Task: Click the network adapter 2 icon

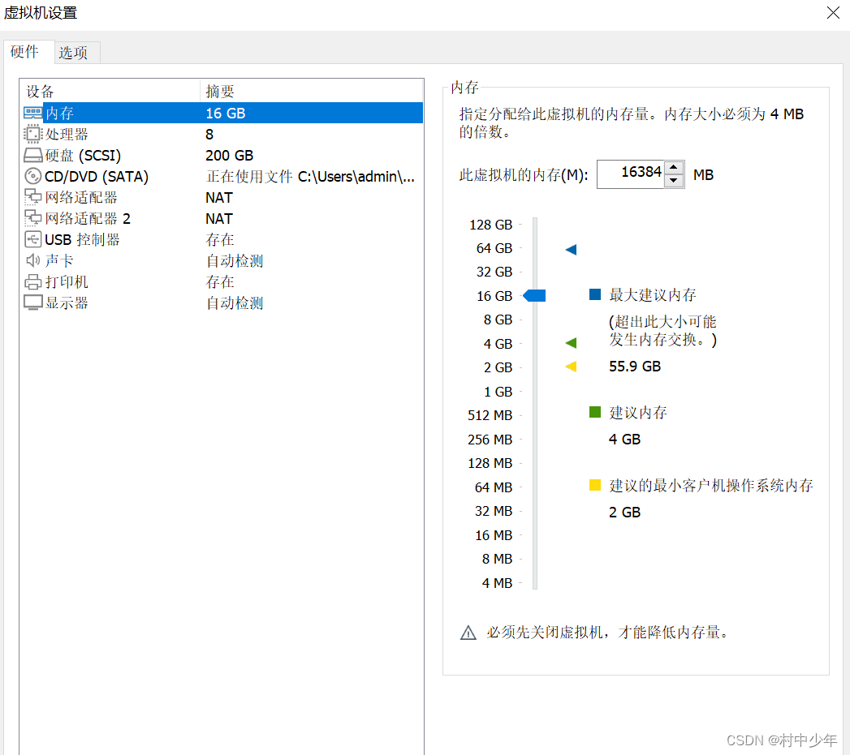Action: pos(32,218)
